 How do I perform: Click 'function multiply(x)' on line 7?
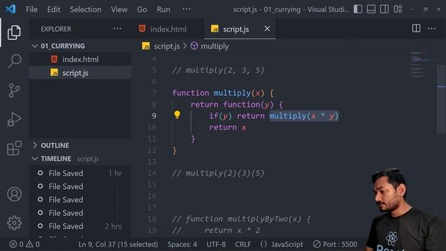coord(218,93)
